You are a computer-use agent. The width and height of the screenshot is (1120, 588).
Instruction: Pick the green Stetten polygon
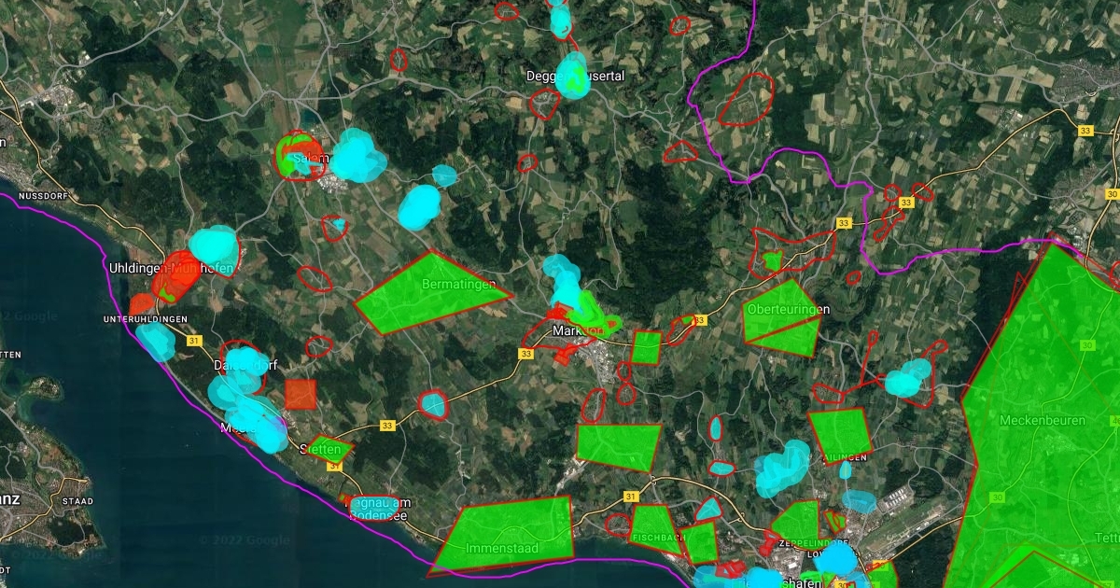point(328,449)
